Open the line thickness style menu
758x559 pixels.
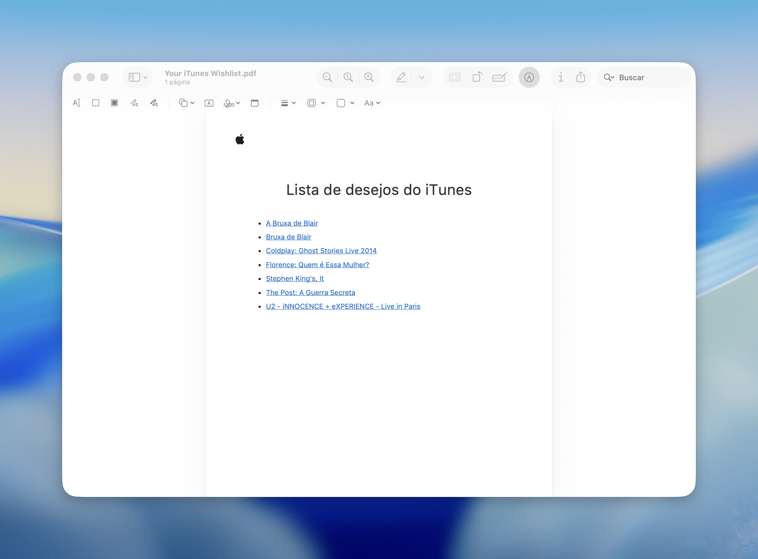click(288, 103)
